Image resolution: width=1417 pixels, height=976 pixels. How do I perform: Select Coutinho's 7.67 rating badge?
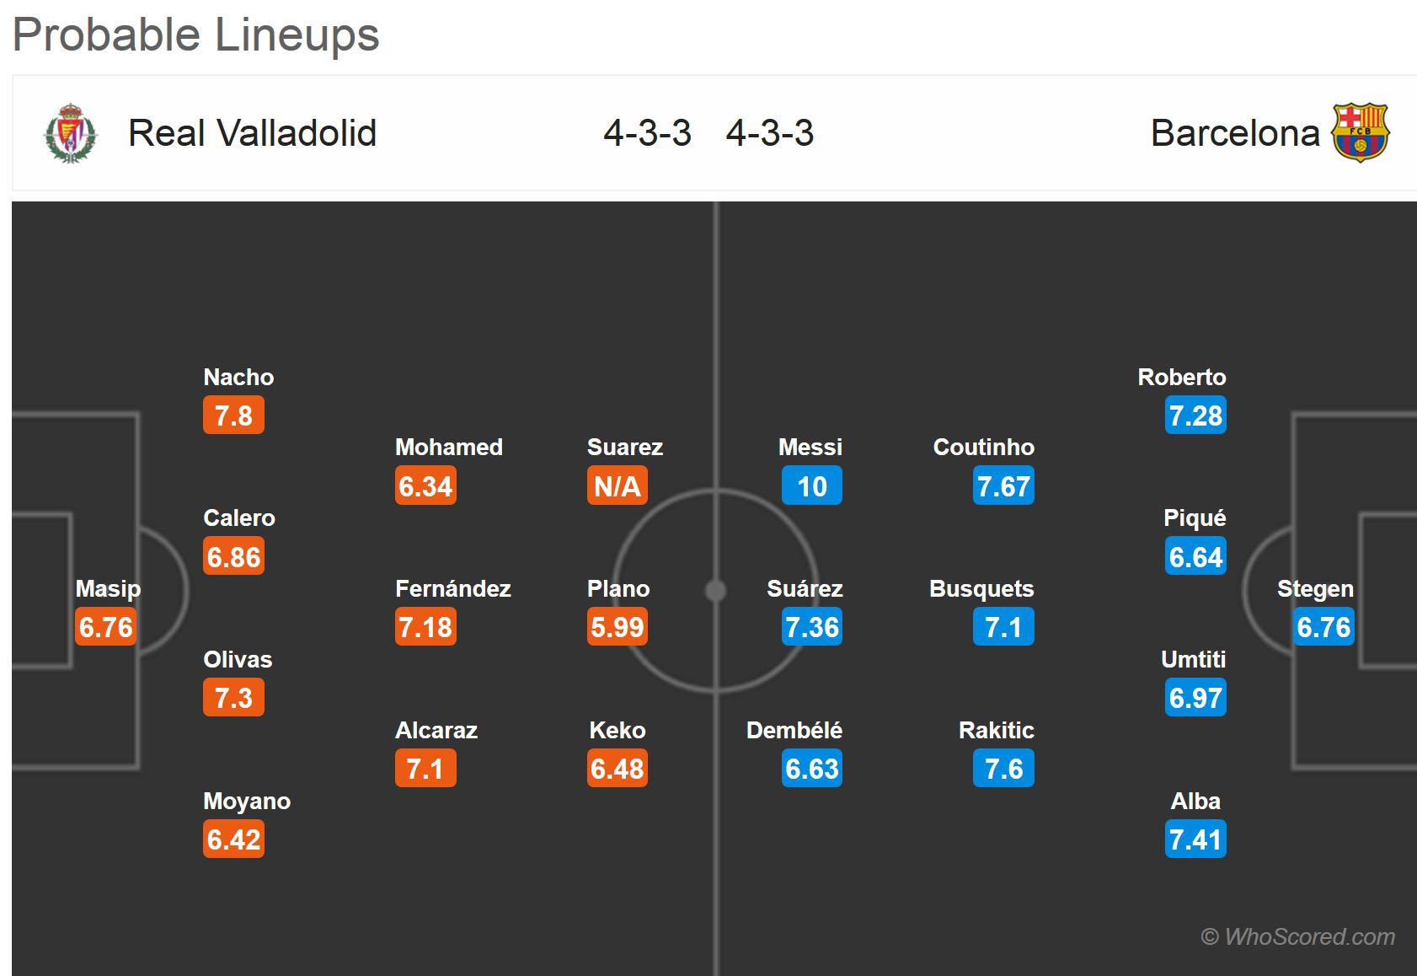point(1003,486)
